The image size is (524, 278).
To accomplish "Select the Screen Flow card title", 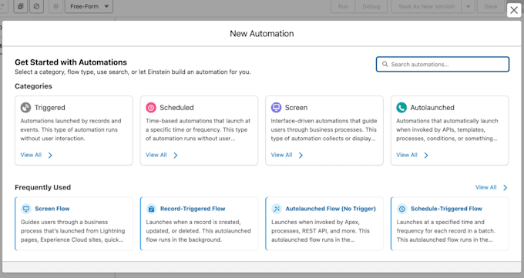I will (52, 209).
